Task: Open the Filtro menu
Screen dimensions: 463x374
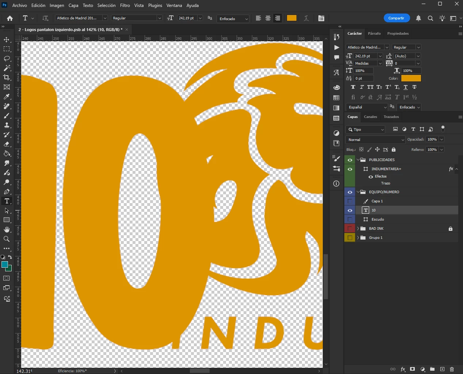Action: pos(125,5)
